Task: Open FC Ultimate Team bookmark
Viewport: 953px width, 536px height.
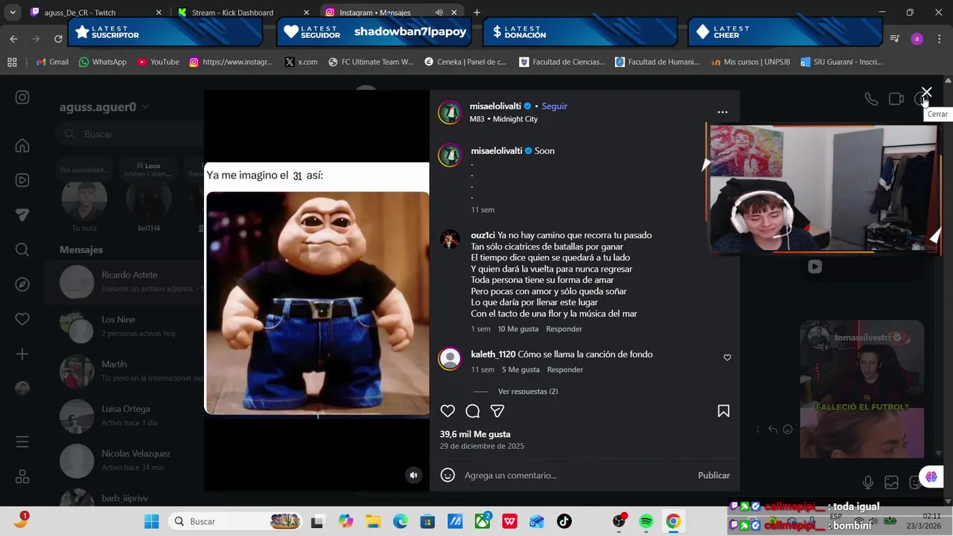Action: tap(371, 62)
